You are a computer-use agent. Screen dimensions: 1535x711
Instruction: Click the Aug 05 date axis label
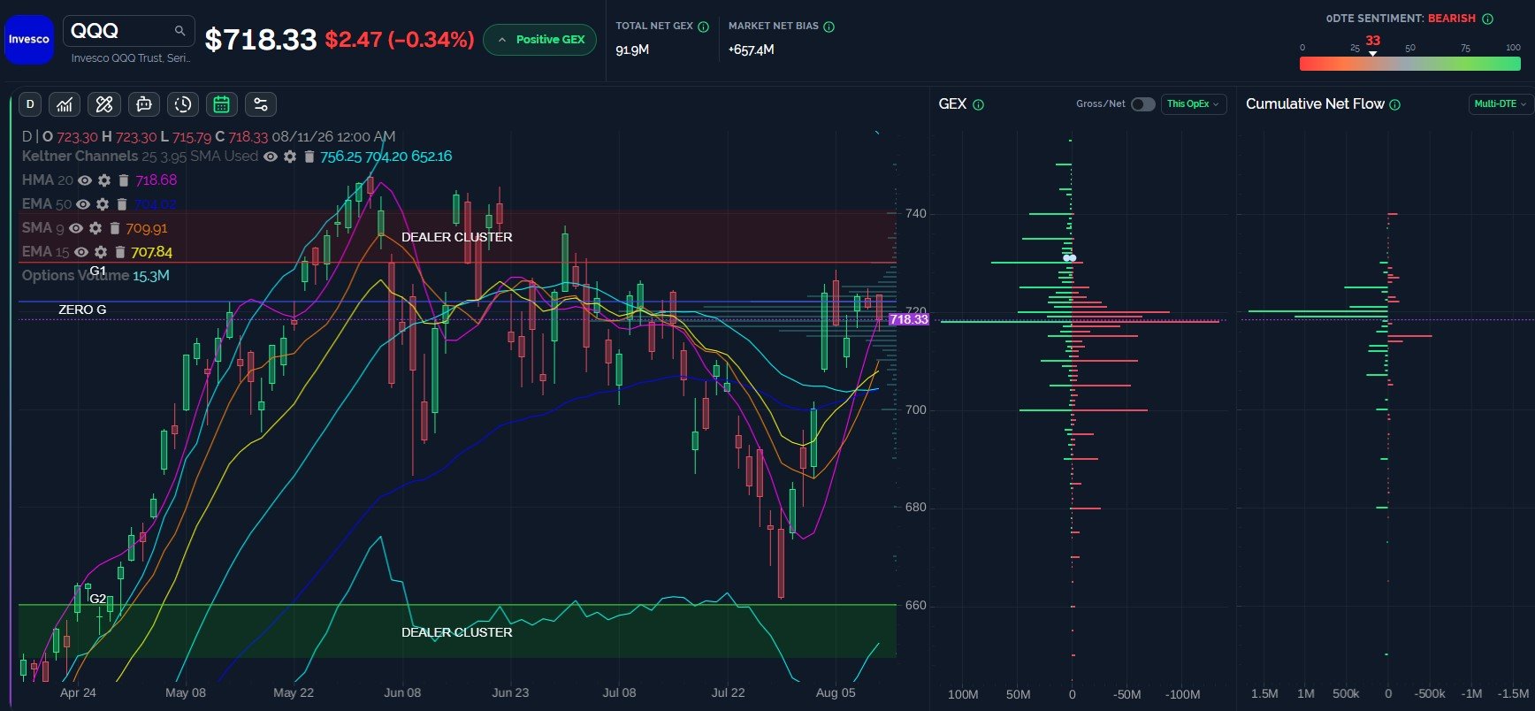(x=836, y=692)
